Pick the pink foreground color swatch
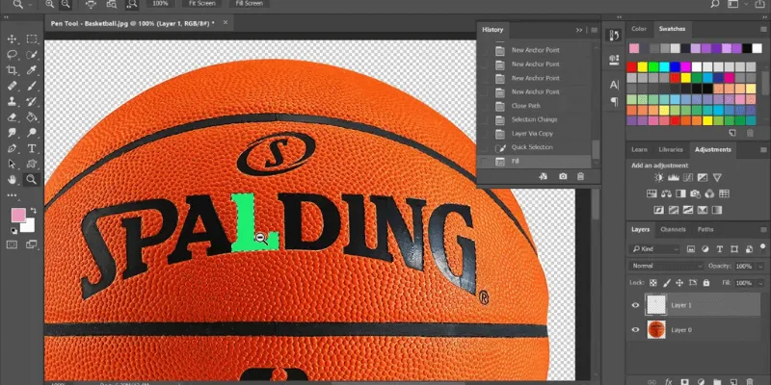This screenshot has height=385, width=771. point(18,215)
